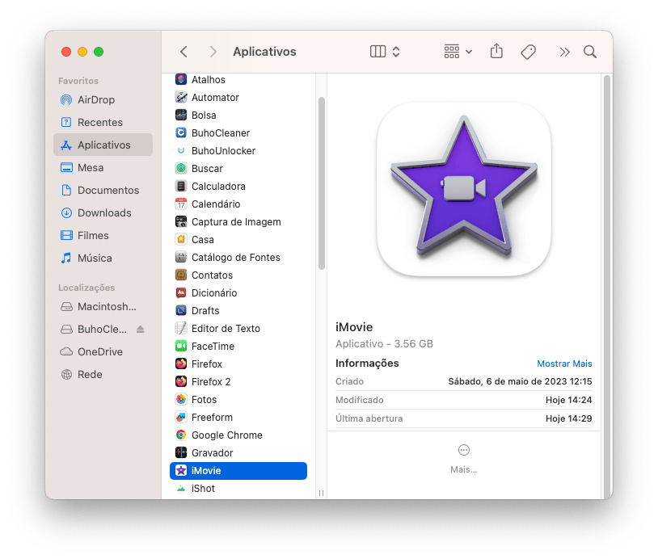Select Aplicativos in the sidebar
Image resolution: width=658 pixels, height=559 pixels.
click(x=103, y=145)
